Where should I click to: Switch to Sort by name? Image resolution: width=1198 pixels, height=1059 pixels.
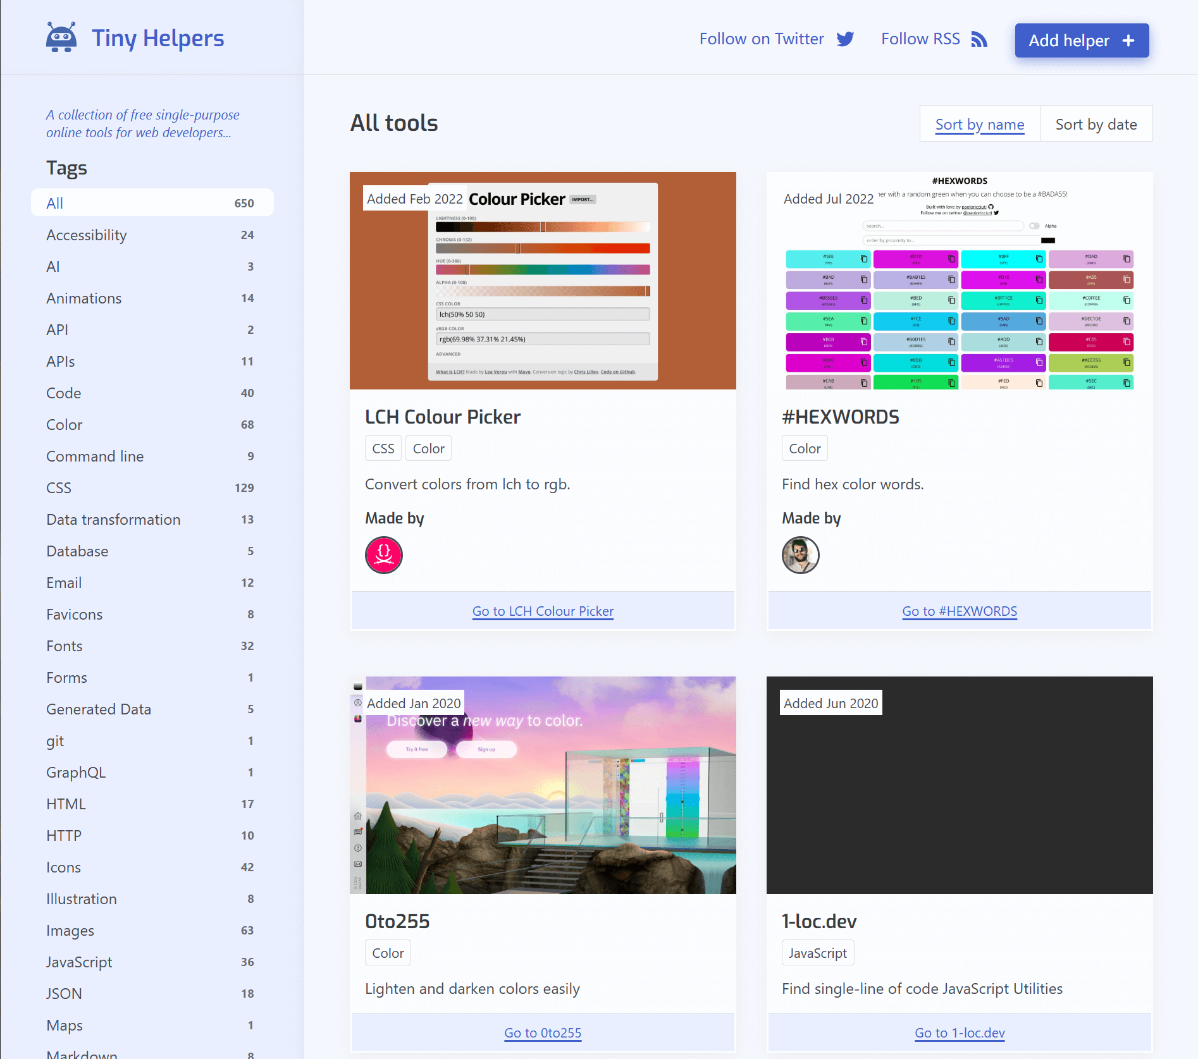(980, 124)
